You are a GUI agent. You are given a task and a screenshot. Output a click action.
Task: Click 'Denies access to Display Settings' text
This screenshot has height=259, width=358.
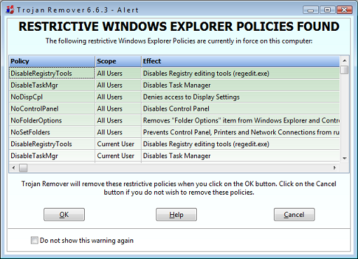point(191,97)
